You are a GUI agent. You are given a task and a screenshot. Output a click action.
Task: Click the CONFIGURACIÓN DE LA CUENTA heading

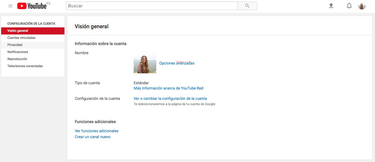tap(31, 24)
